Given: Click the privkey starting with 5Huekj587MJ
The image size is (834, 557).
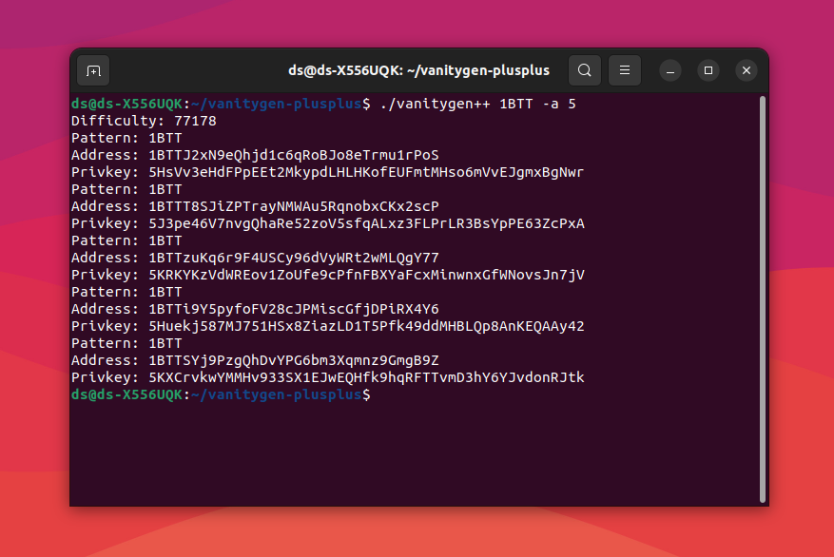Looking at the screenshot, I should click(x=366, y=326).
